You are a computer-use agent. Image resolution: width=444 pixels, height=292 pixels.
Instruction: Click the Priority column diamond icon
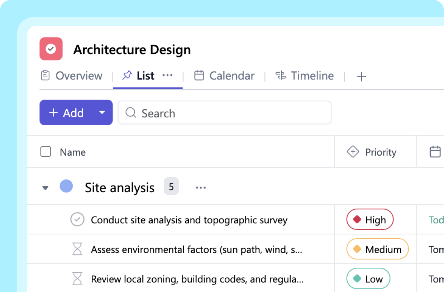(x=353, y=152)
